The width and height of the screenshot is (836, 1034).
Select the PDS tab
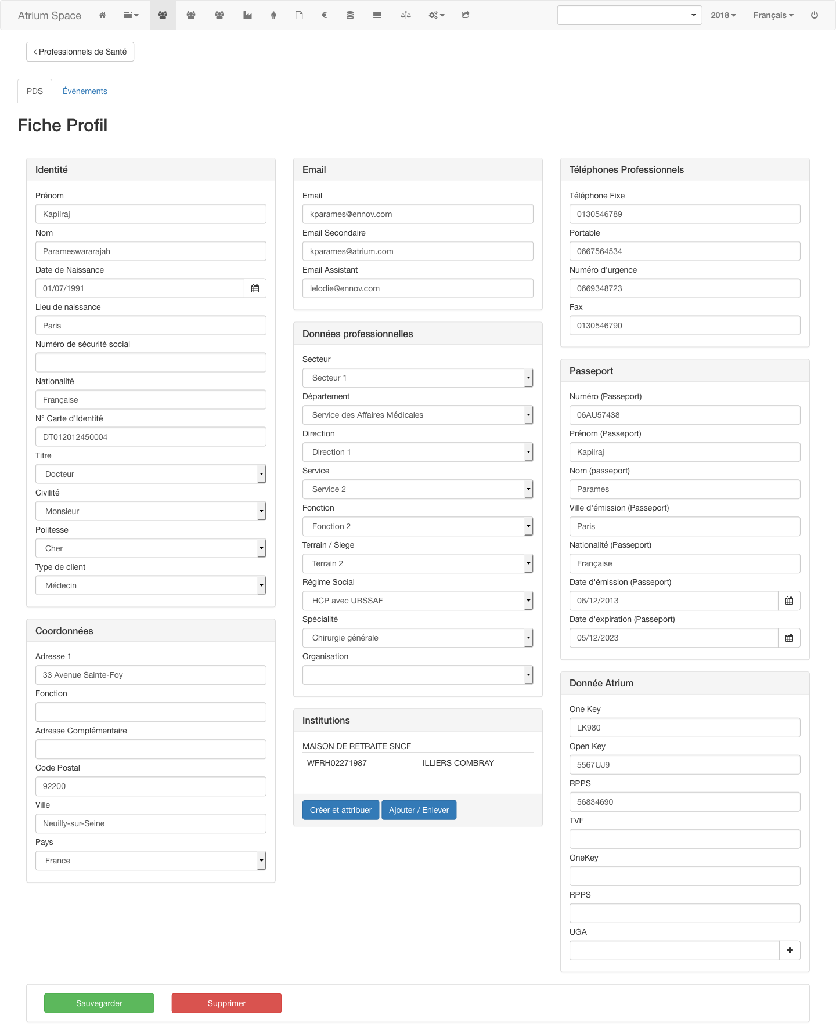coord(35,91)
